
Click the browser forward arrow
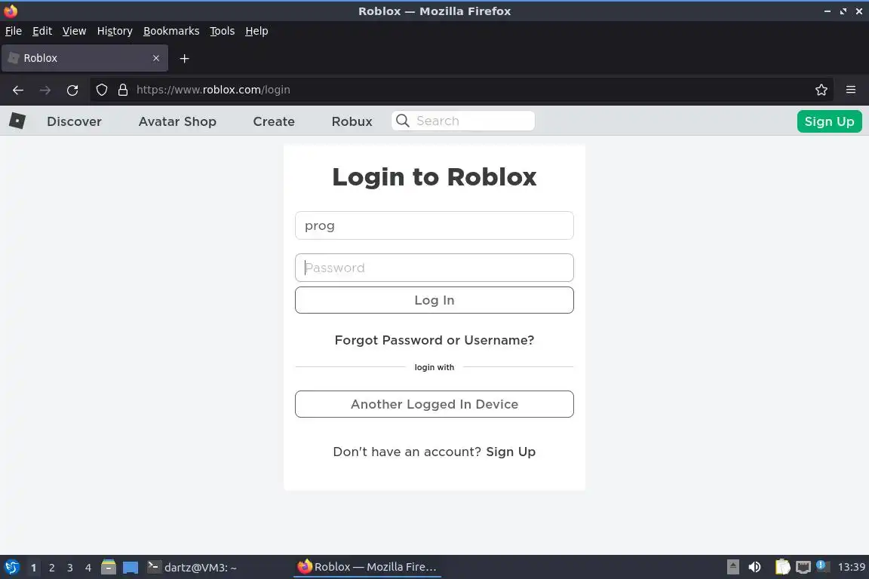pos(45,90)
